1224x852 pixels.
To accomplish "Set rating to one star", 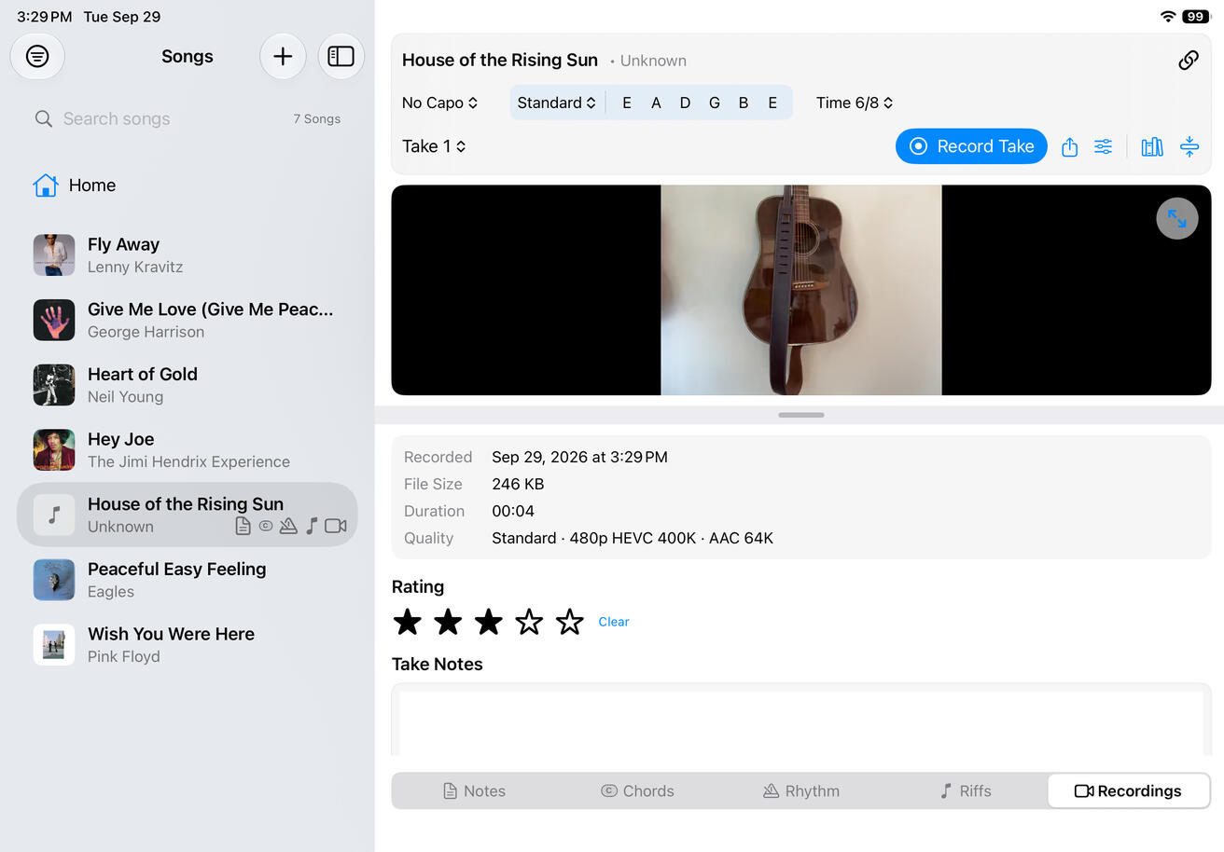I will pyautogui.click(x=408, y=622).
